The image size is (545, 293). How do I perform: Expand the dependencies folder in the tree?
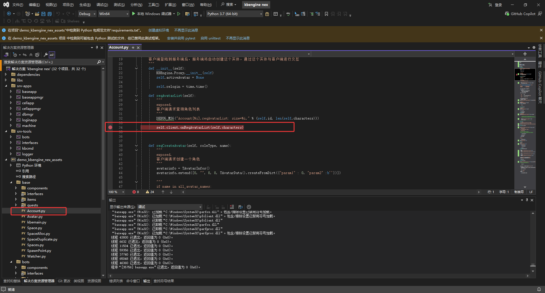pos(6,74)
